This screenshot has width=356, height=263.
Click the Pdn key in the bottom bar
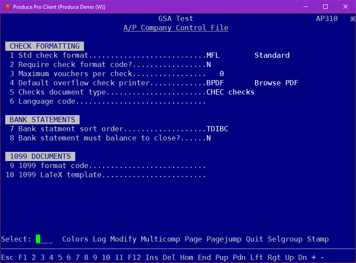tap(239, 258)
